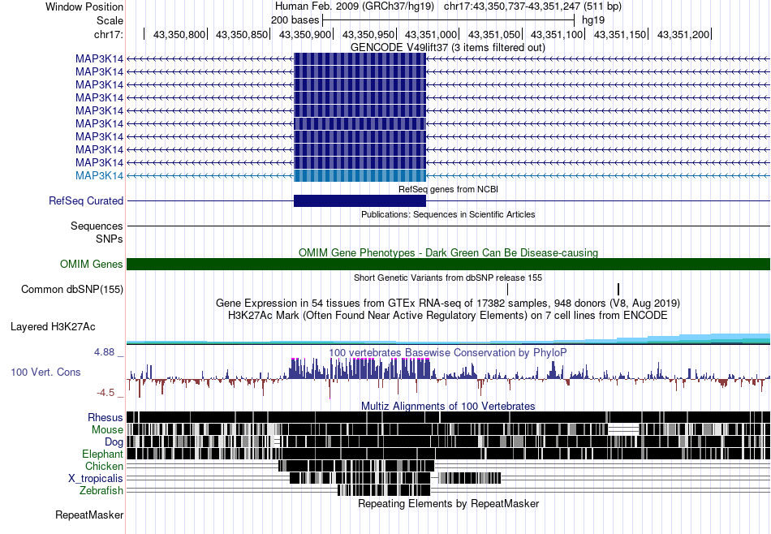Open the GTEx Gene Expression track title

click(x=448, y=303)
